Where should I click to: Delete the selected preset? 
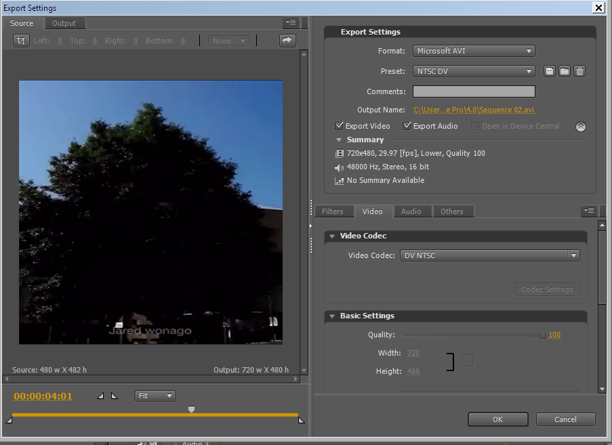(580, 70)
